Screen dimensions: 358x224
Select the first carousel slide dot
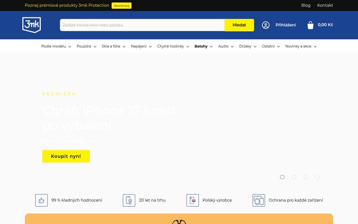point(282,177)
